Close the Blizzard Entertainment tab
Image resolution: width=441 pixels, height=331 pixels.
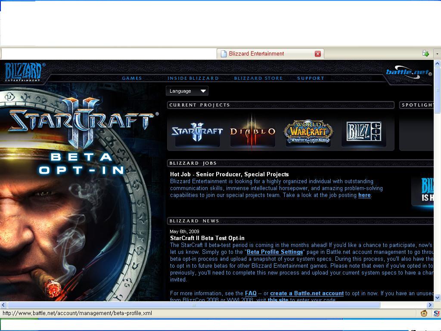tap(318, 54)
